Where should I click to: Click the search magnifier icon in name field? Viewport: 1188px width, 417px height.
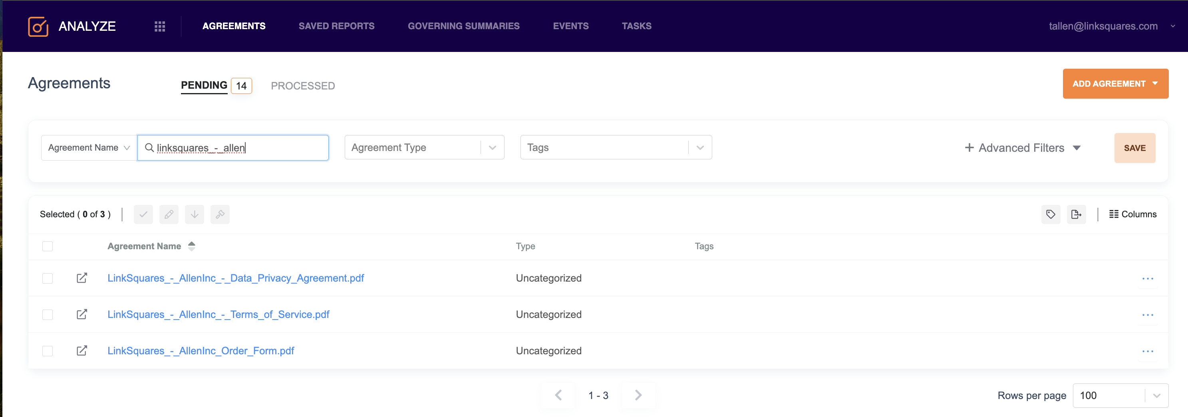click(x=149, y=148)
